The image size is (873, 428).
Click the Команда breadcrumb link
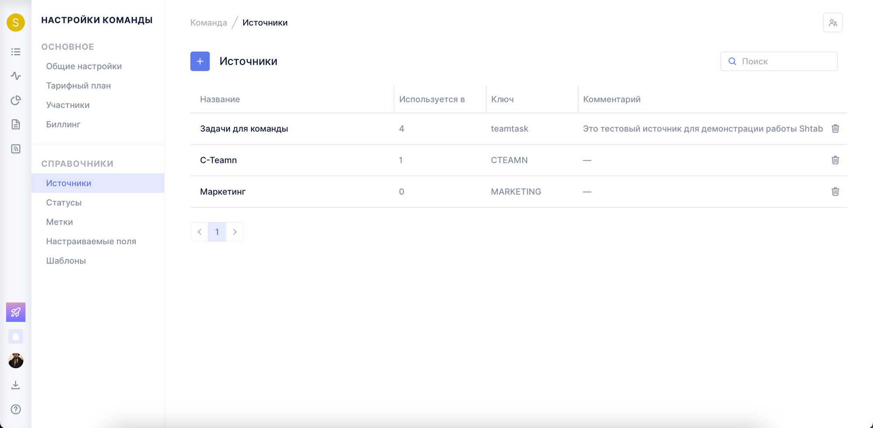[x=209, y=23]
